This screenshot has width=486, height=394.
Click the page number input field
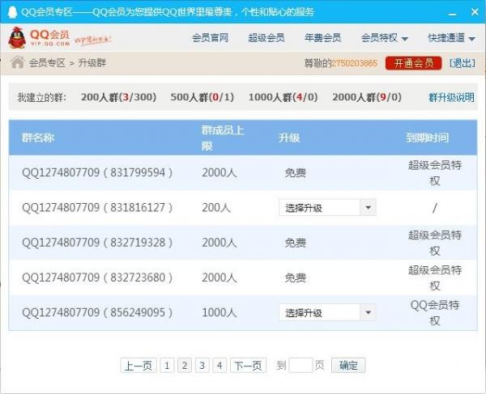point(301,366)
